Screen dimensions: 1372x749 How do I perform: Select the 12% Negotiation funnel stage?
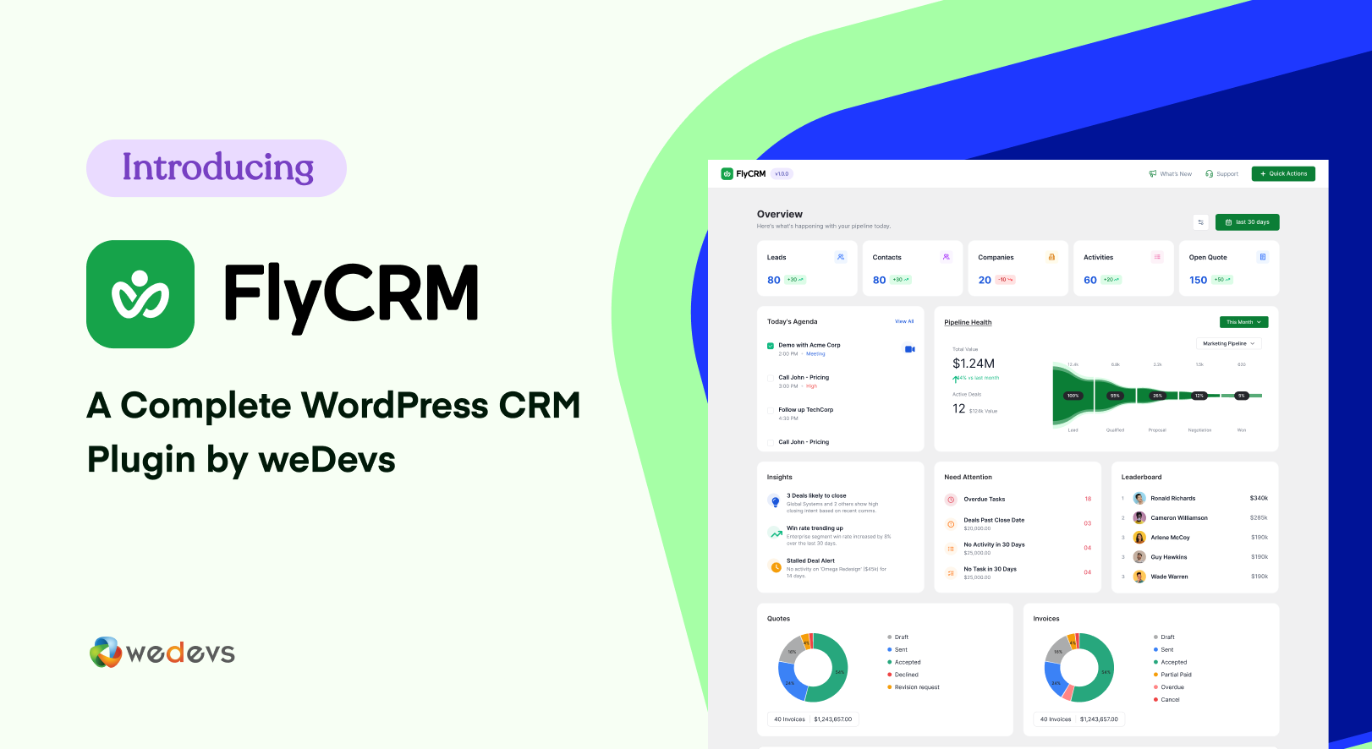pyautogui.click(x=1199, y=396)
